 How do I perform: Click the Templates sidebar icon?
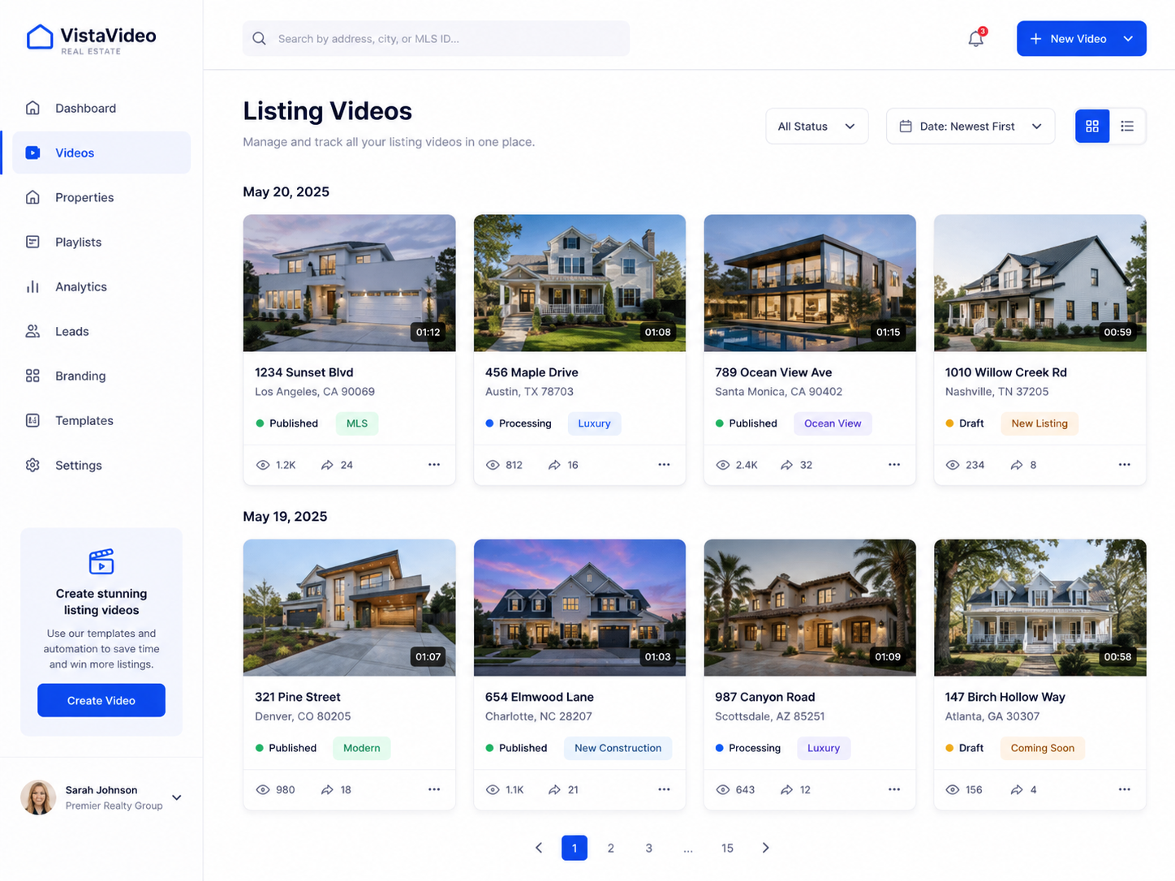(32, 420)
